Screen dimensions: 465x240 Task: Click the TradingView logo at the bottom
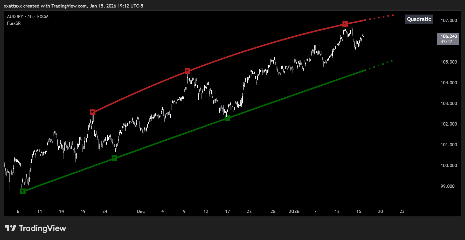click(35, 228)
